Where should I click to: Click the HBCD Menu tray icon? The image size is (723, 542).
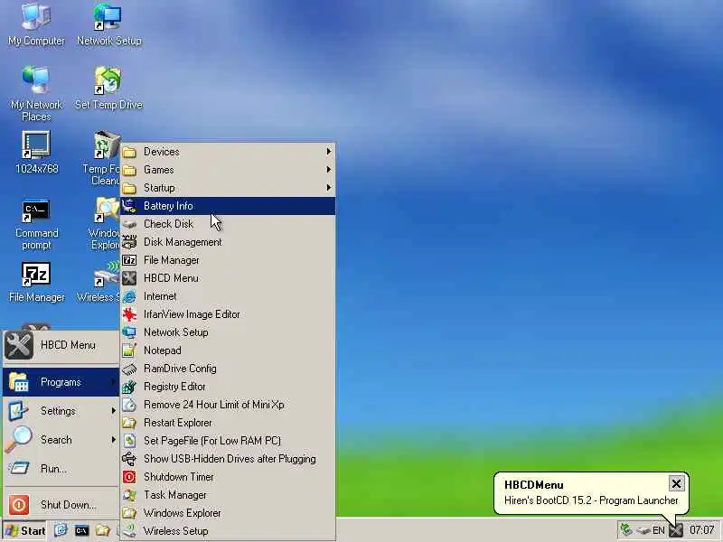click(676, 530)
